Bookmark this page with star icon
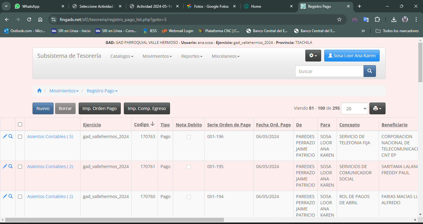 pos(339,19)
